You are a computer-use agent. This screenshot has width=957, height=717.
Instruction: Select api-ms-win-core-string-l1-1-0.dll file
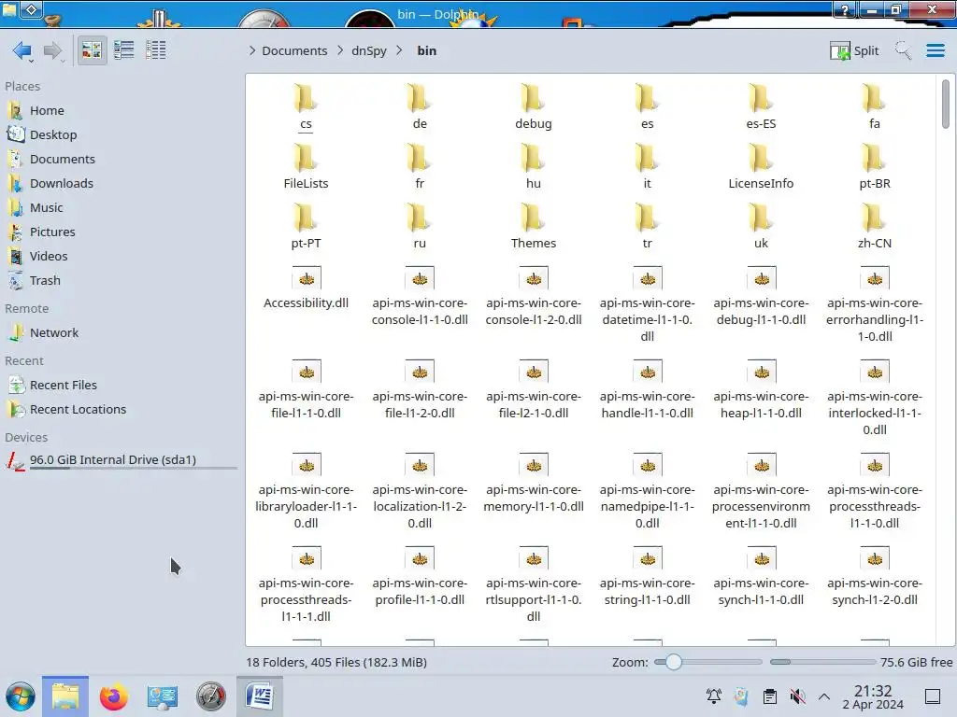(648, 575)
